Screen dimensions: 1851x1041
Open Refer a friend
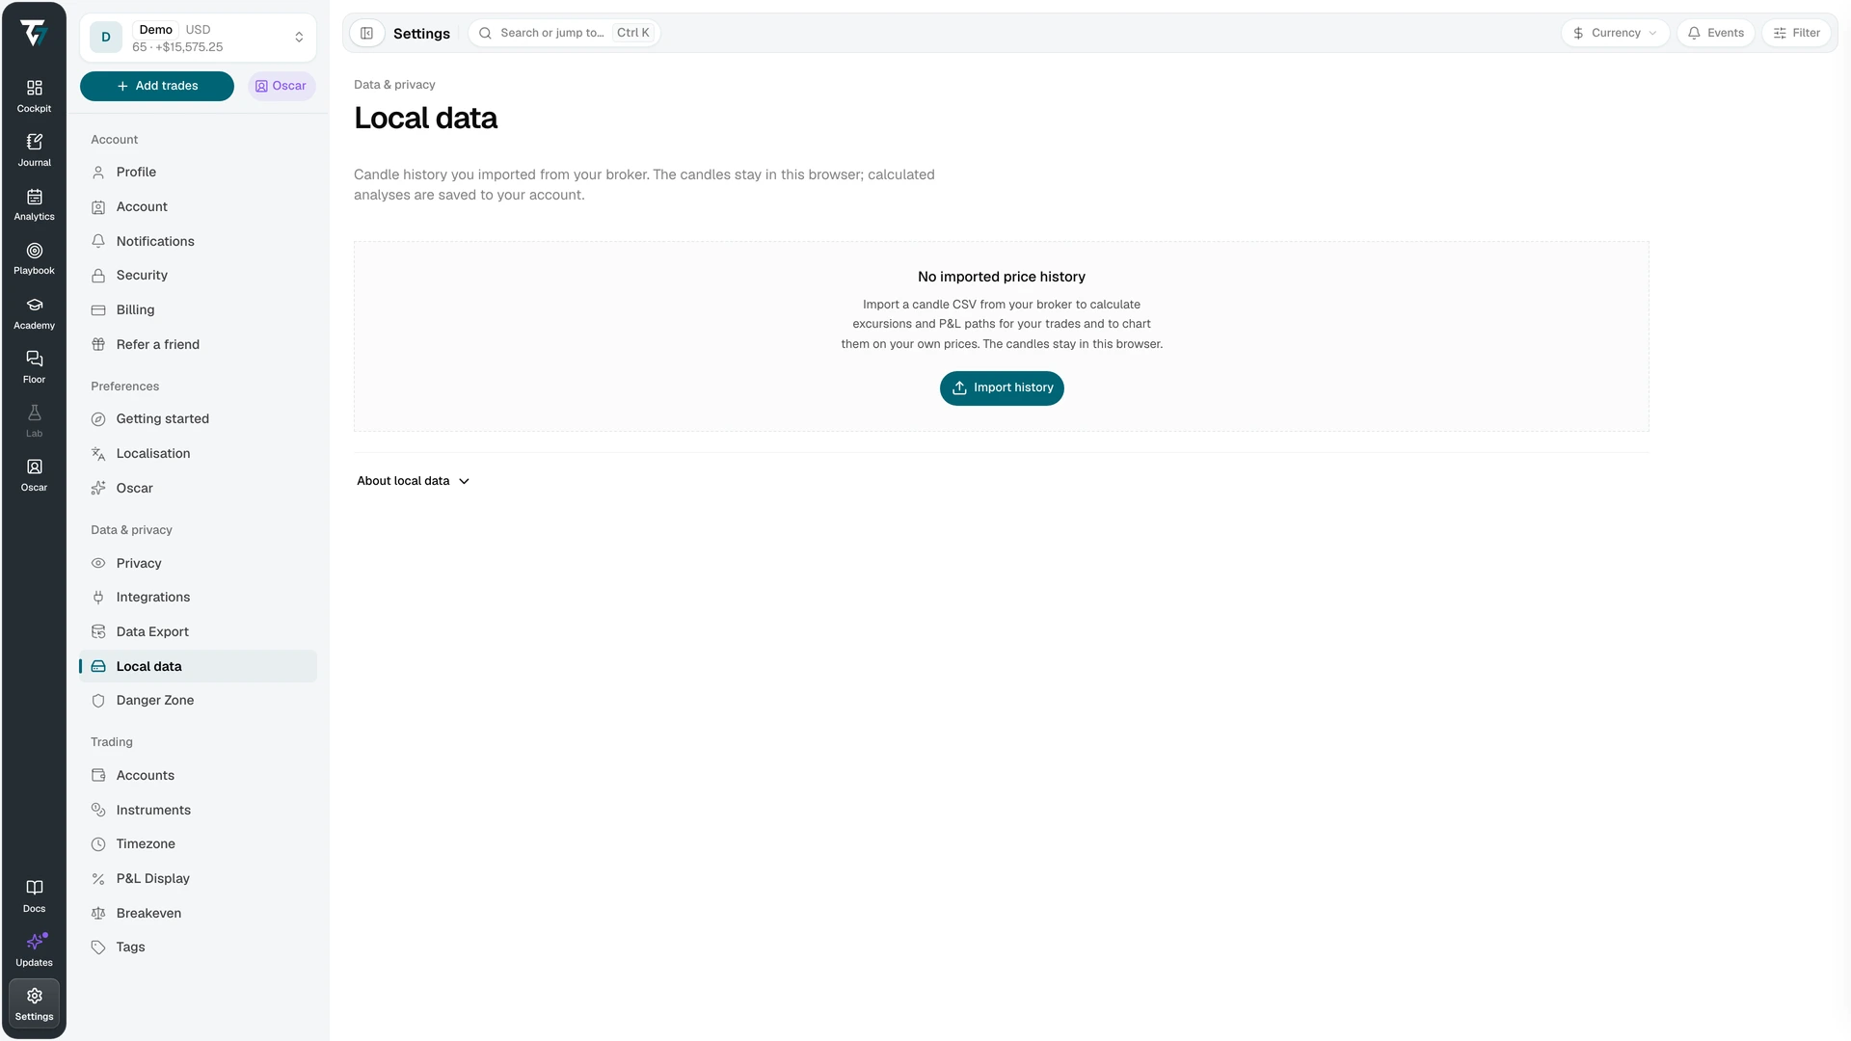(198, 344)
